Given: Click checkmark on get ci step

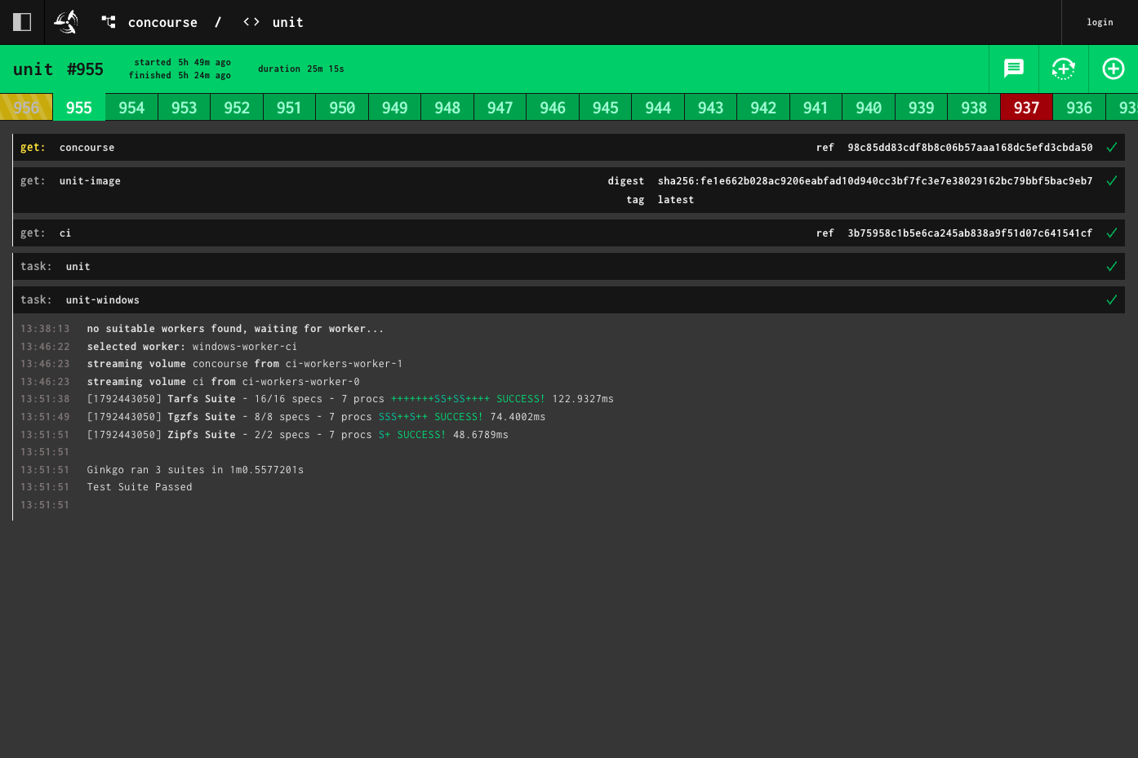Looking at the screenshot, I should (x=1111, y=233).
